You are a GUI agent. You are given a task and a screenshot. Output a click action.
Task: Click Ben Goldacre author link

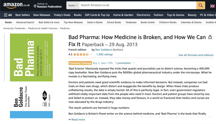(x=104, y=50)
